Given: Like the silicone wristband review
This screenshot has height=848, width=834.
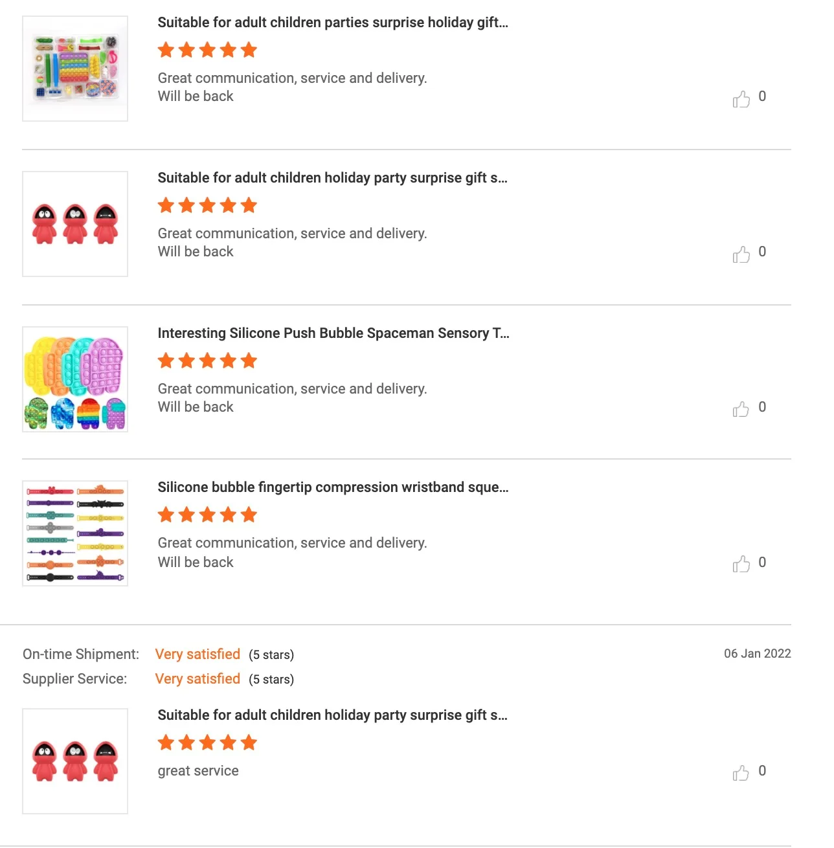Looking at the screenshot, I should 741,564.
